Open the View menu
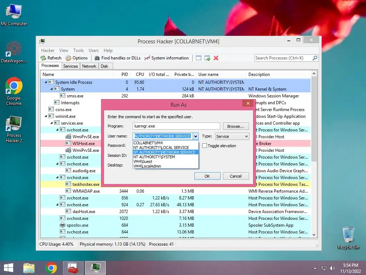 [64, 50]
